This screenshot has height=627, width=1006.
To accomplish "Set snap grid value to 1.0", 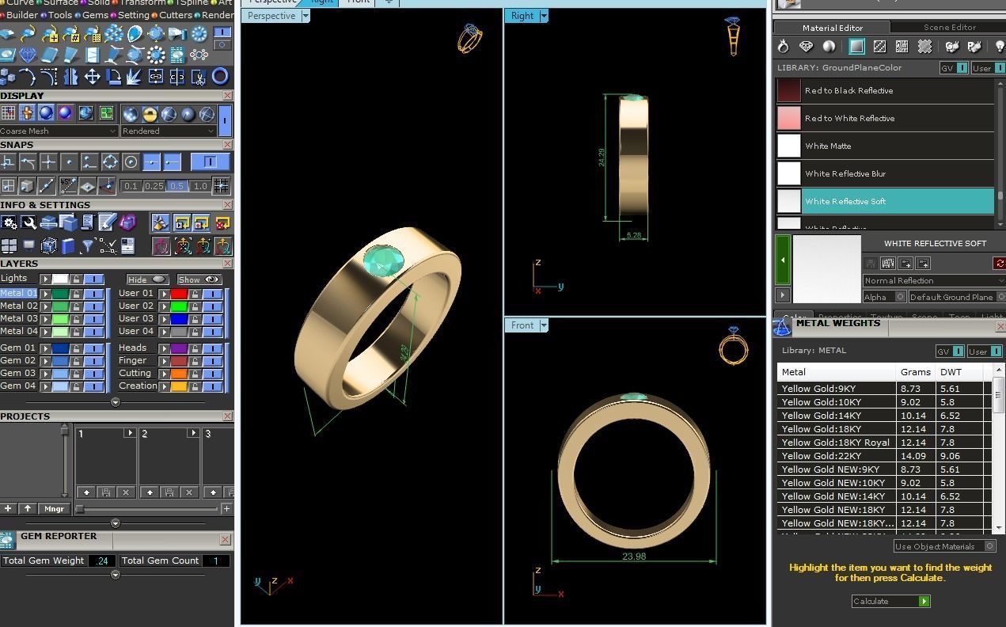I will pyautogui.click(x=201, y=186).
